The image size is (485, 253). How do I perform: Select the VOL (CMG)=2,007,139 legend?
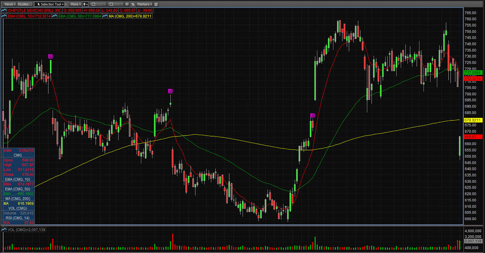pyautogui.click(x=26, y=229)
